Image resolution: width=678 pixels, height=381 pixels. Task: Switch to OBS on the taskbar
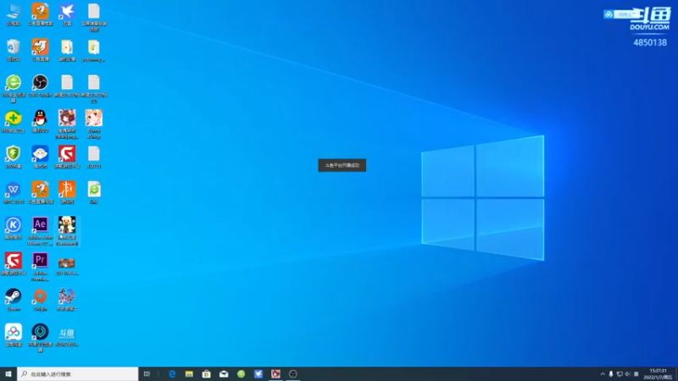(293, 373)
